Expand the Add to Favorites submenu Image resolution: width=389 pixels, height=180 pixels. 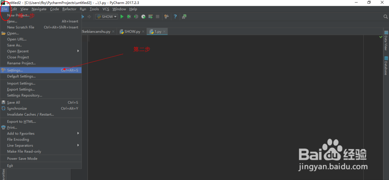tap(41, 133)
